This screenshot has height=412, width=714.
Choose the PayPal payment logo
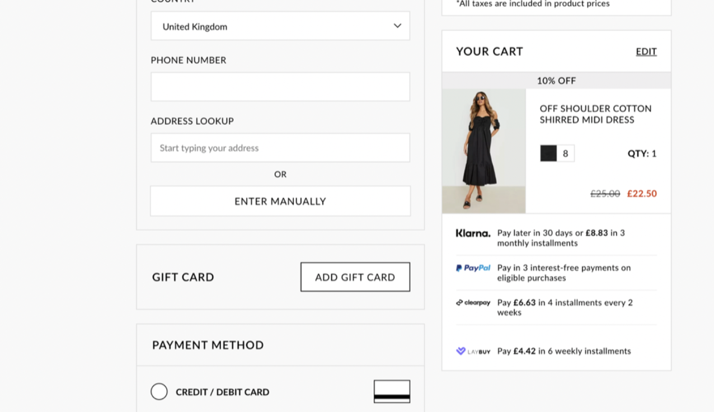tap(473, 268)
